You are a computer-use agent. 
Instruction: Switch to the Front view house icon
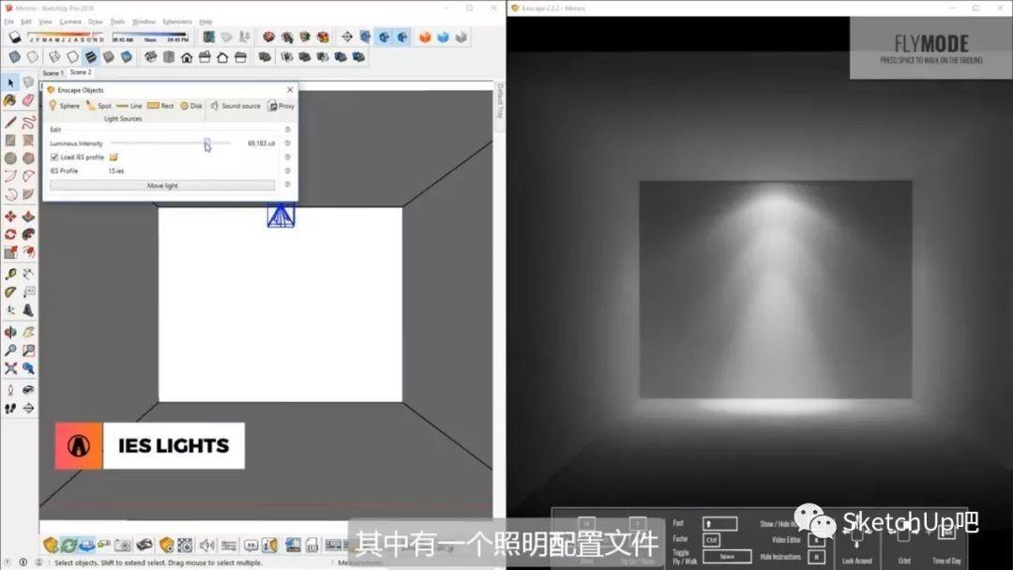pos(187,57)
